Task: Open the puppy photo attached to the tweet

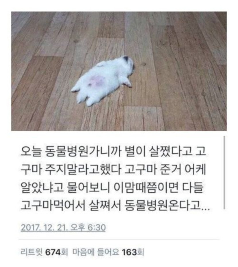Action: pos(119,71)
